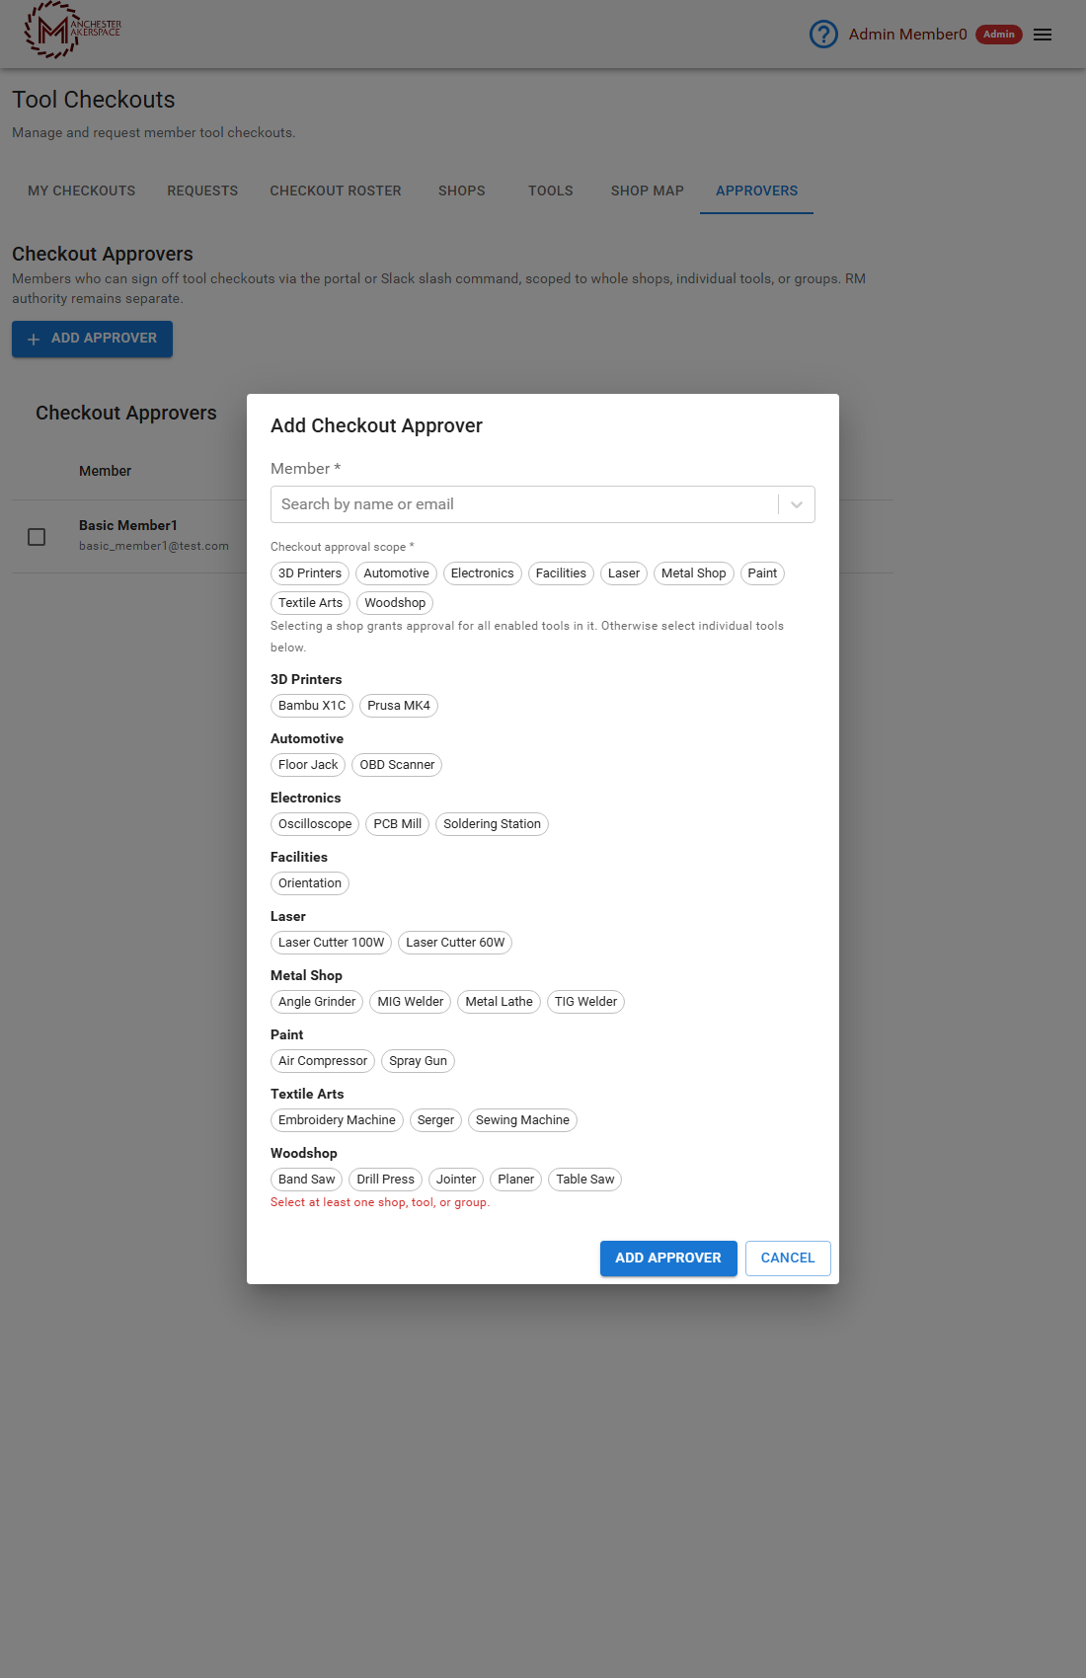Toggle the Jointer chip
The image size is (1086, 1678).
pyautogui.click(x=456, y=1180)
